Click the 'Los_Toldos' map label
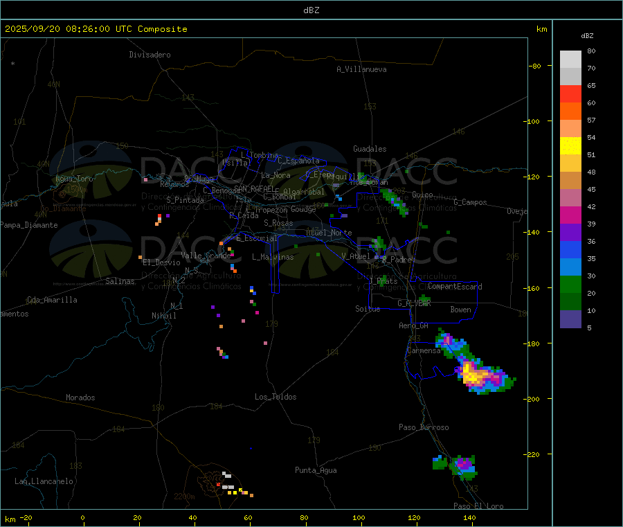Viewport: 623px width, 527px height. pyautogui.click(x=276, y=397)
